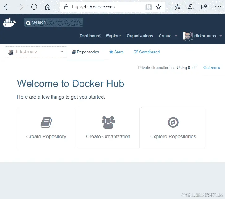Click the Explore Repositories label
This screenshot has width=225, height=199.
(x=173, y=136)
